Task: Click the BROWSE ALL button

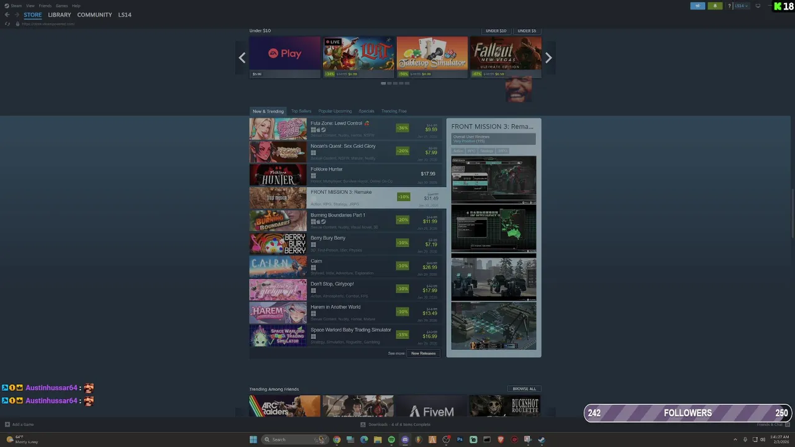Action: point(524,389)
